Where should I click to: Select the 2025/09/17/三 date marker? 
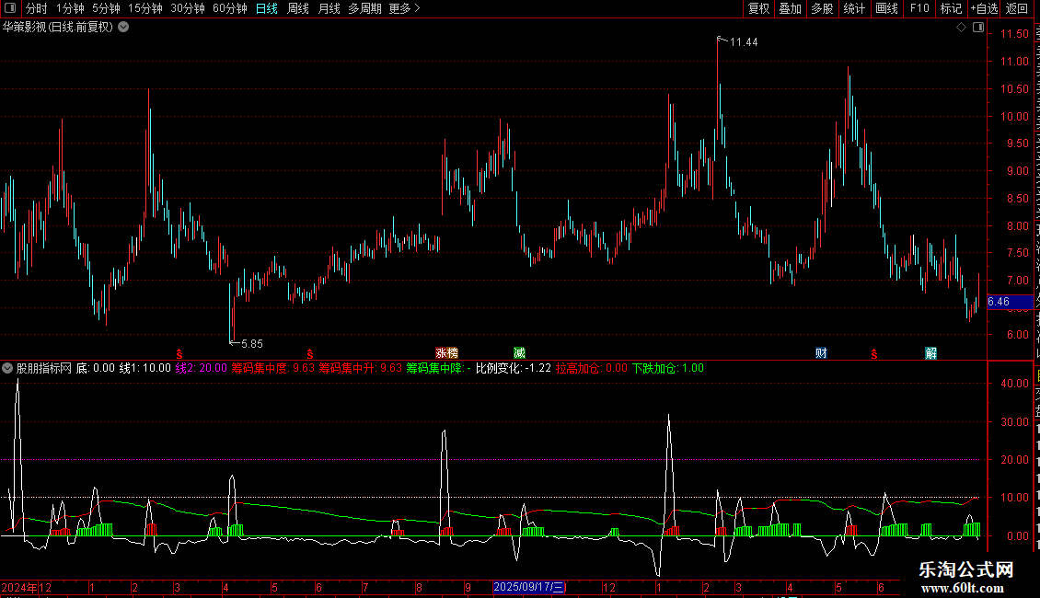tap(528, 587)
